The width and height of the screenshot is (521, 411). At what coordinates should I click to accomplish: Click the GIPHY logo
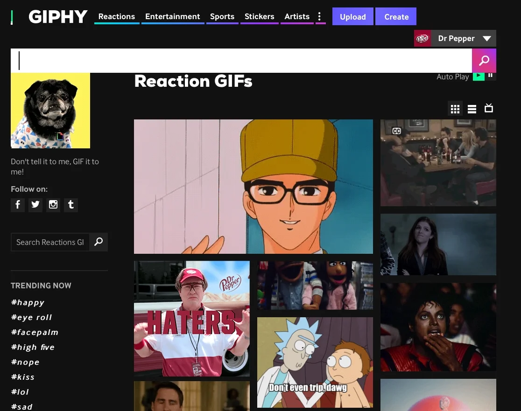tap(58, 17)
